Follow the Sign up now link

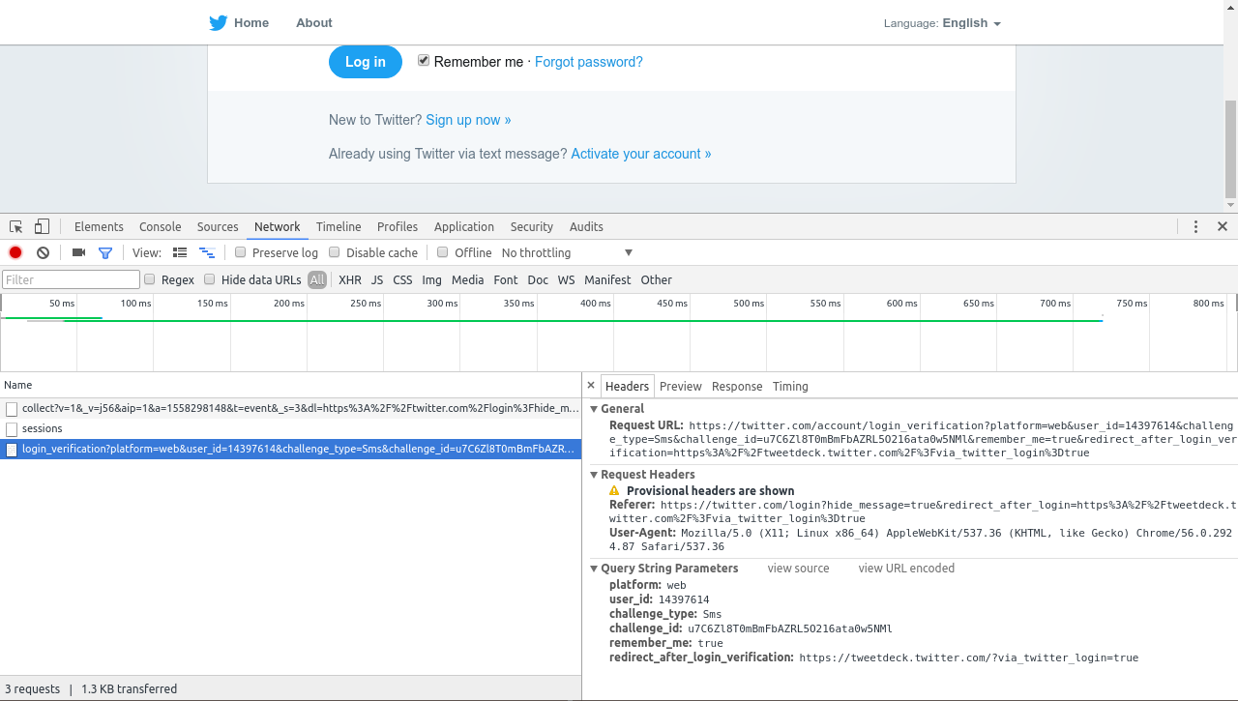click(x=468, y=120)
